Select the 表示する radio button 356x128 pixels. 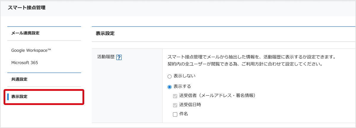170,87
